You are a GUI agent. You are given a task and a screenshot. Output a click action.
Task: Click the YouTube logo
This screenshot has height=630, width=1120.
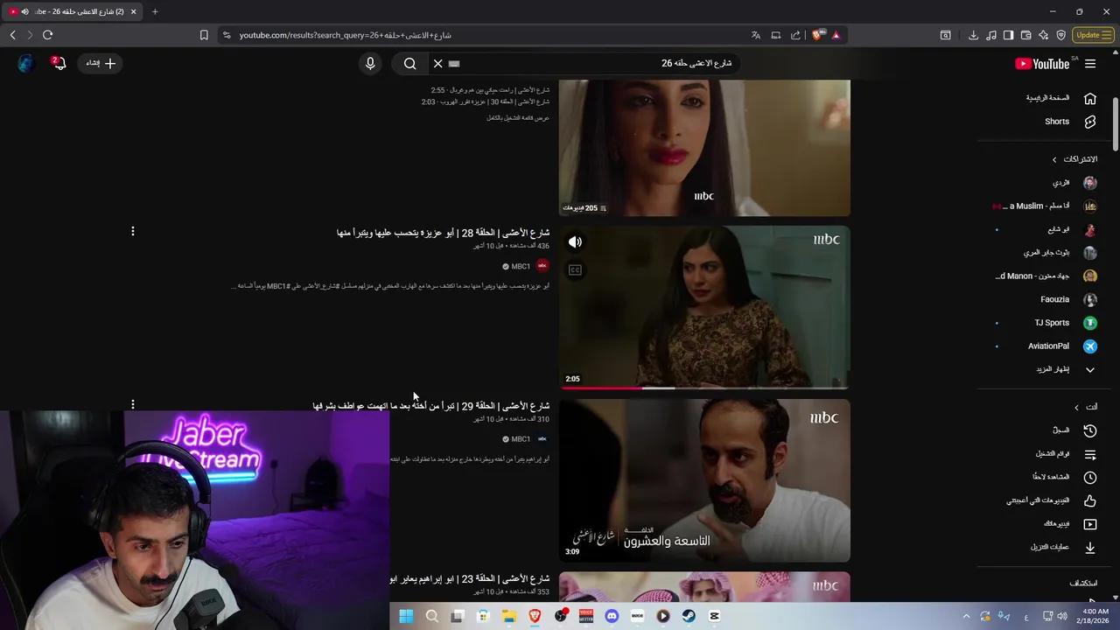[x=1042, y=64]
